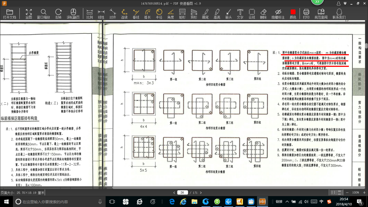
Task: Choose the 弧长 arc length tool
Action: [x=147, y=14]
